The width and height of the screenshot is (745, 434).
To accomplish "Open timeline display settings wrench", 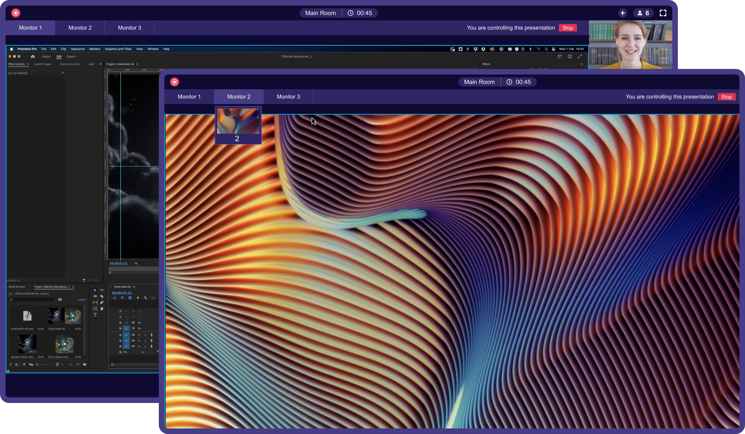I will pos(145,298).
